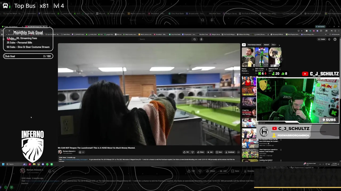The image size is (341, 191).
Task: Mute audio on the YouTube browser tab
Action: (x=44, y=27)
